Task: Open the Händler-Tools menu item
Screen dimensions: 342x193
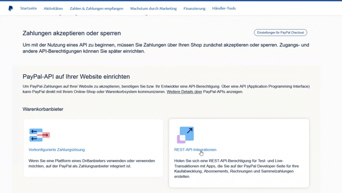Action: point(224,8)
